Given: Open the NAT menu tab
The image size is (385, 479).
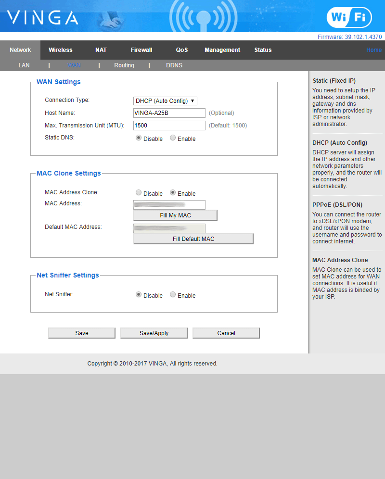Looking at the screenshot, I should pyautogui.click(x=101, y=50).
